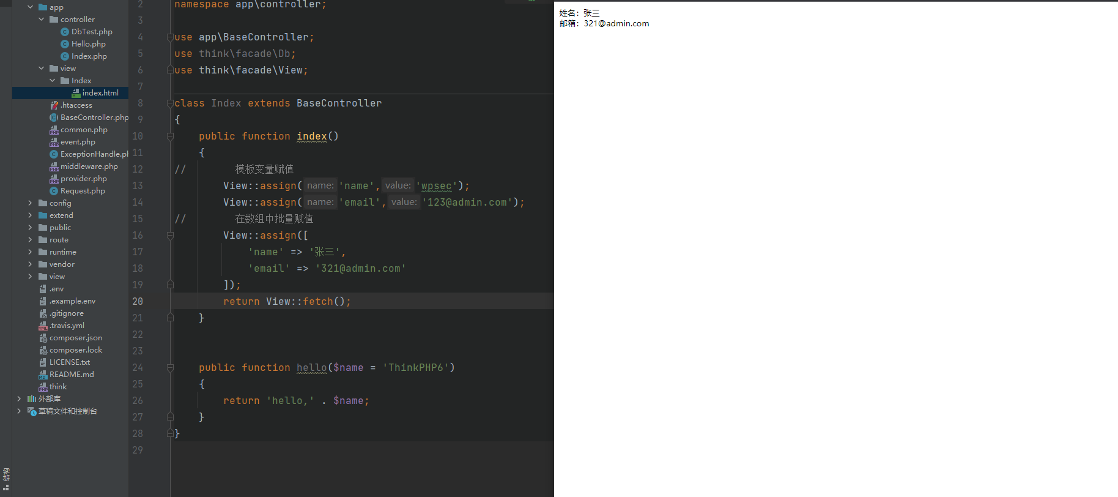Viewport: 1118px width, 497px height.
Task: Click 姓名：张三 text in browser preview
Action: click(579, 13)
